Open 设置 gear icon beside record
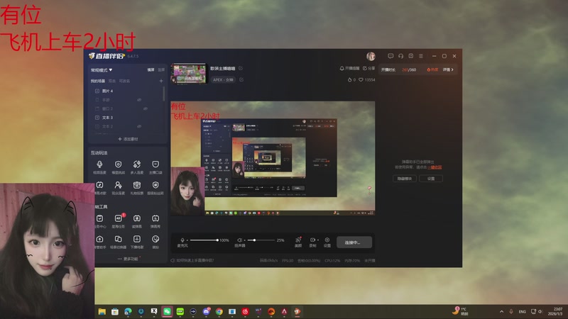The image size is (568, 319). click(327, 240)
